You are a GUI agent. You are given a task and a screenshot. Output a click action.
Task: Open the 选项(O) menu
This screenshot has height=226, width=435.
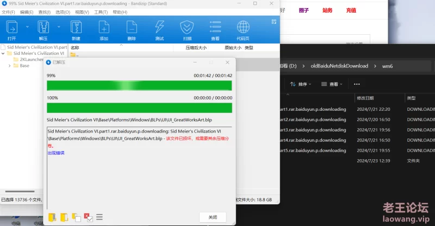[63, 12]
